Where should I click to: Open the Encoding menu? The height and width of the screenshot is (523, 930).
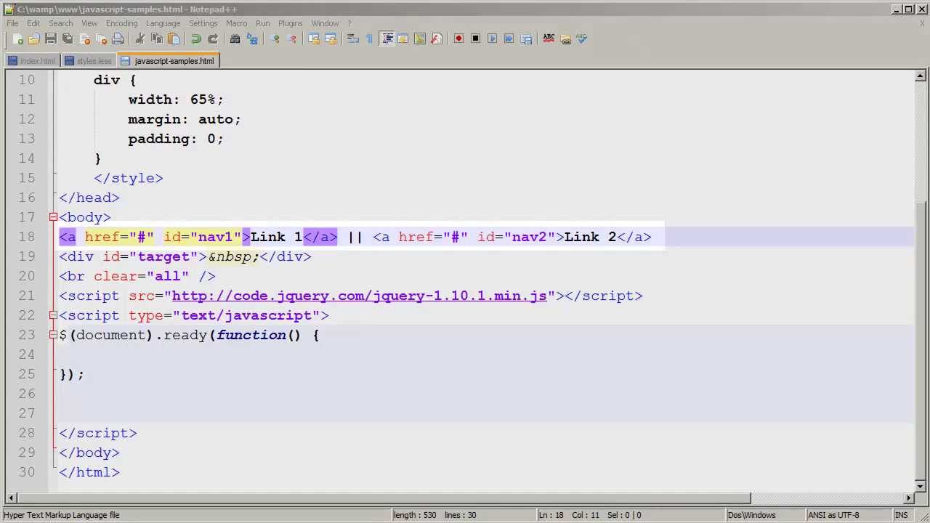121,23
